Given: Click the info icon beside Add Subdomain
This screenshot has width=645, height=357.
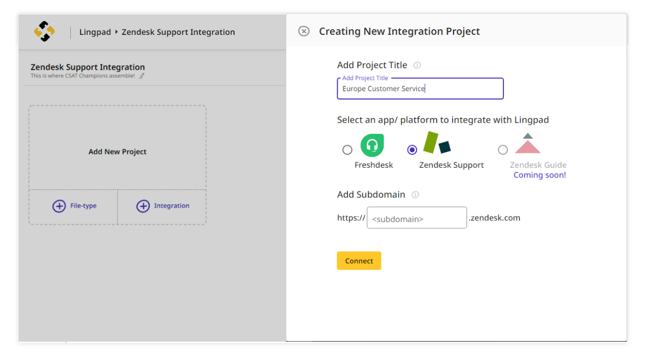Looking at the screenshot, I should pyautogui.click(x=415, y=195).
